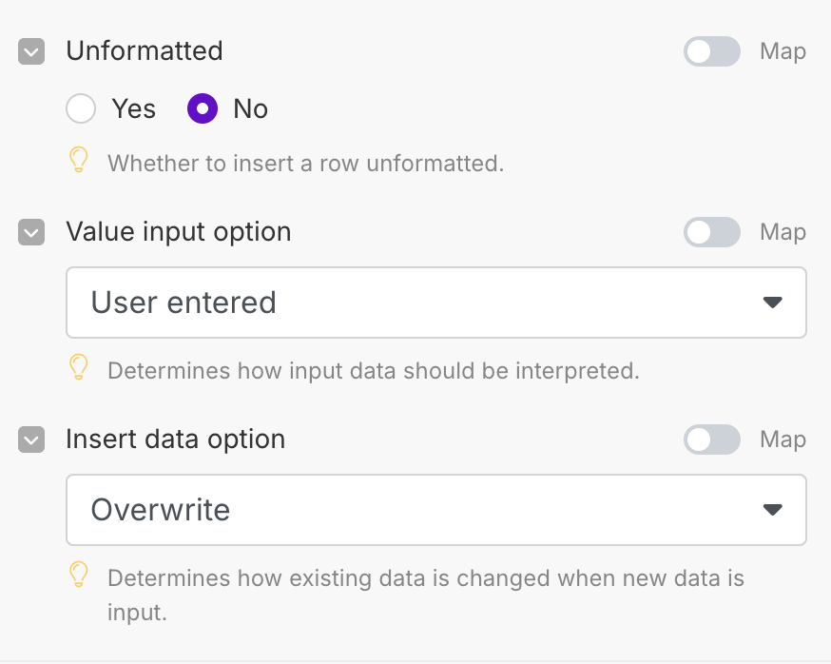Click the 'Determines how existing data is changed' hint

tap(425, 578)
